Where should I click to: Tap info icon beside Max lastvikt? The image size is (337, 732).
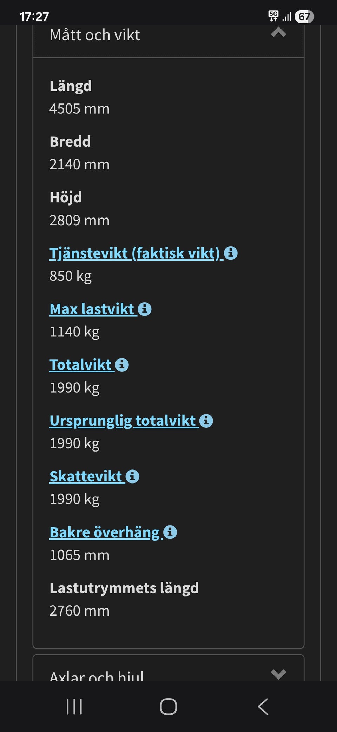point(144,309)
